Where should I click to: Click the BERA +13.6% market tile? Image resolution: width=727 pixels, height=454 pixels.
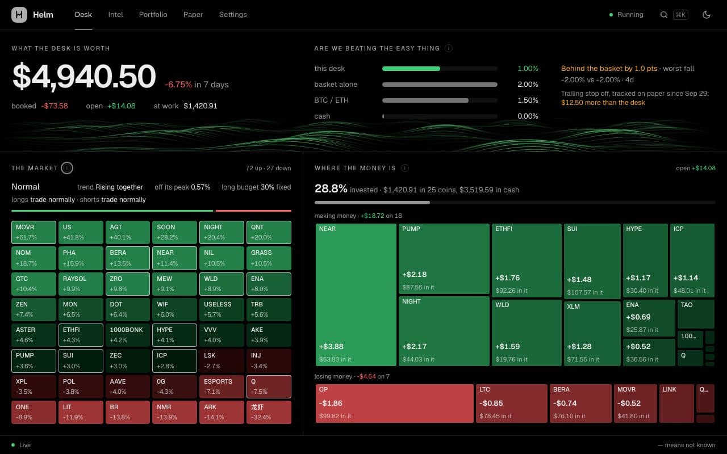click(128, 258)
